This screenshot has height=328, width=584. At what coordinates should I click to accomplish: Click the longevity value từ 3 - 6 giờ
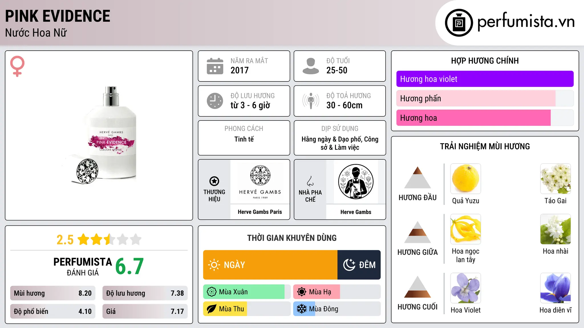250,105
